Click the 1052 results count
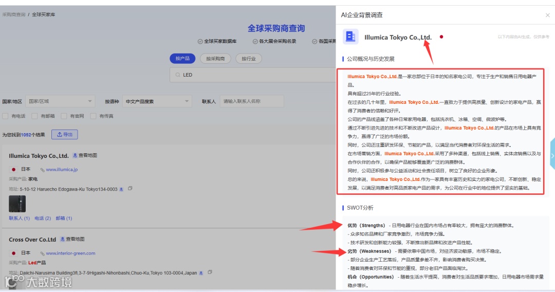 26,135
